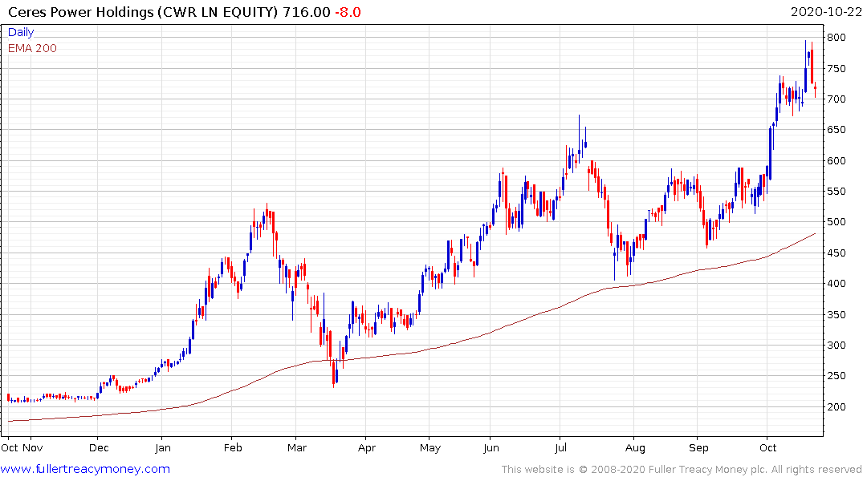Click the copyright notice text
The height and width of the screenshot is (481, 863).
[682, 470]
